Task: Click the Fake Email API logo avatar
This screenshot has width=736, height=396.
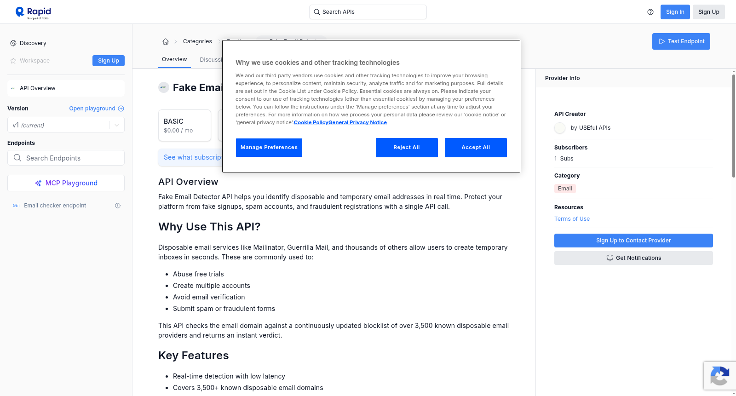Action: [164, 87]
